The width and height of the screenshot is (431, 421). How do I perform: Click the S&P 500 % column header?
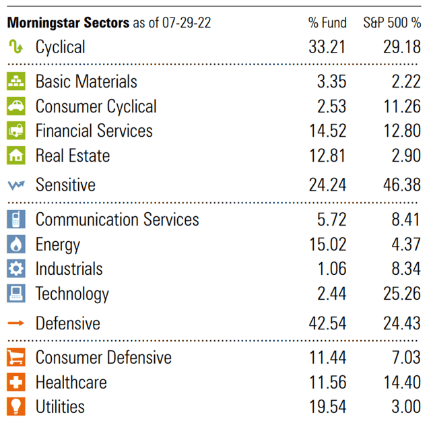coord(392,22)
